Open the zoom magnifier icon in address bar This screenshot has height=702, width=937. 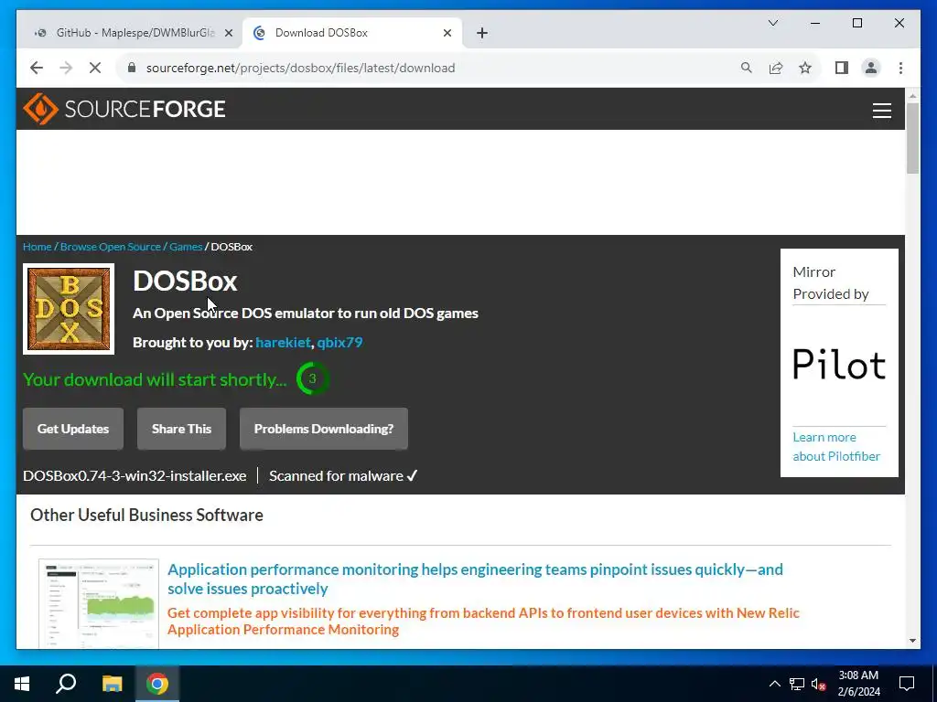point(747,68)
